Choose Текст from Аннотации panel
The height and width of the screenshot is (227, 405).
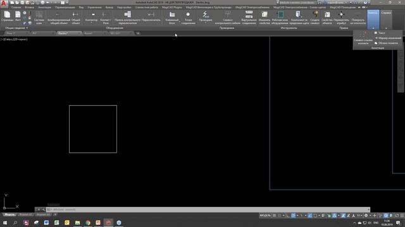click(x=380, y=33)
